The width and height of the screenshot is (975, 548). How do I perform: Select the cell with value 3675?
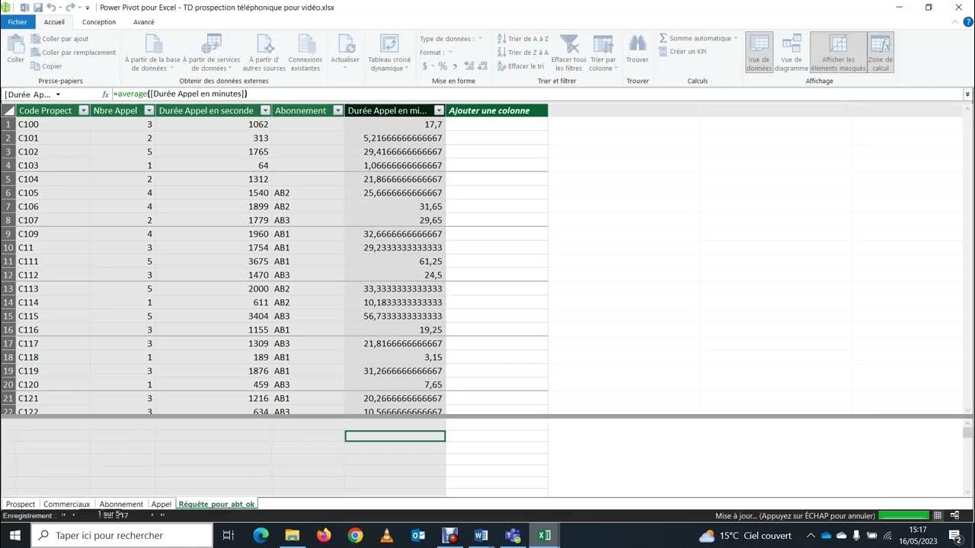[213, 261]
